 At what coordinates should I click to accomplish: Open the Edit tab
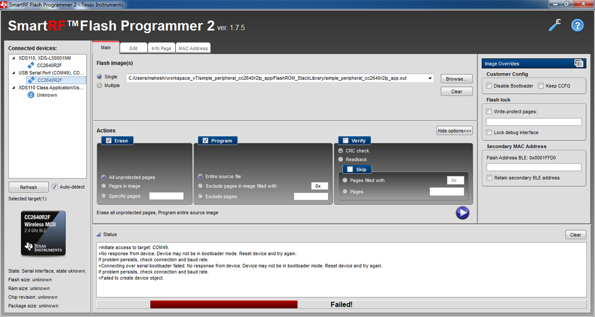pos(134,48)
